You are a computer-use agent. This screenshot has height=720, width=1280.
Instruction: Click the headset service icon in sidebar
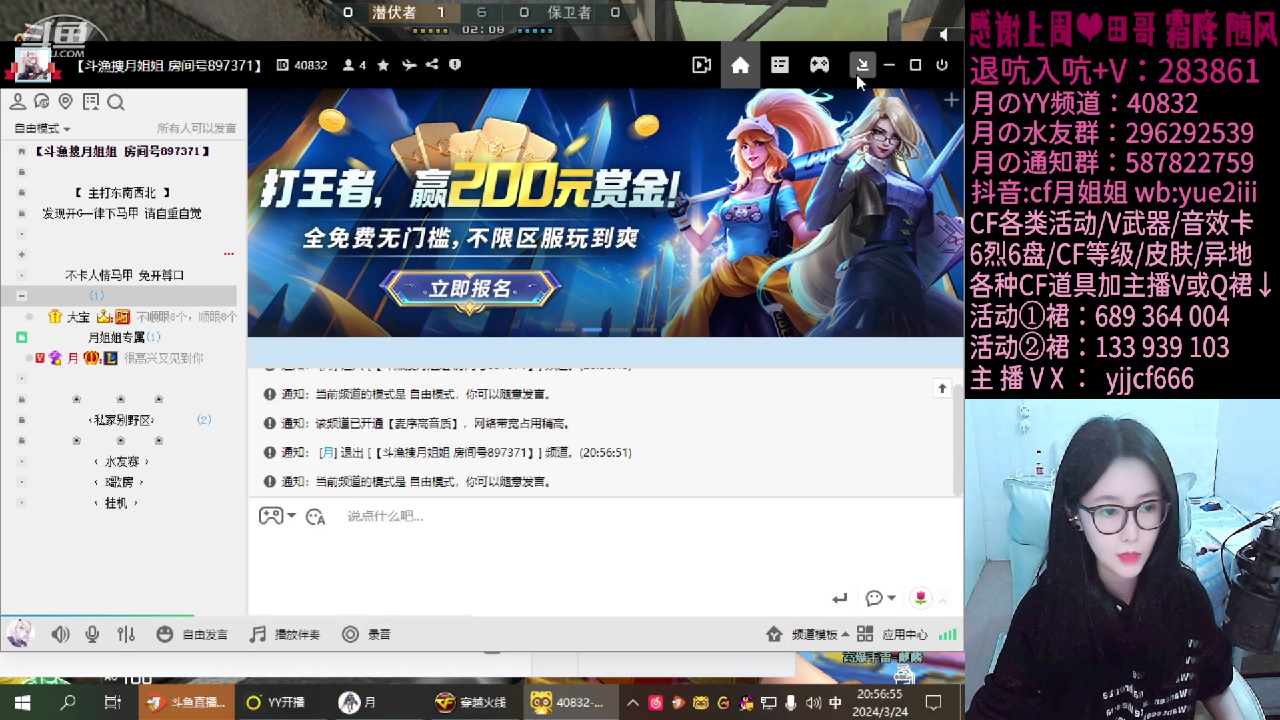click(41, 102)
